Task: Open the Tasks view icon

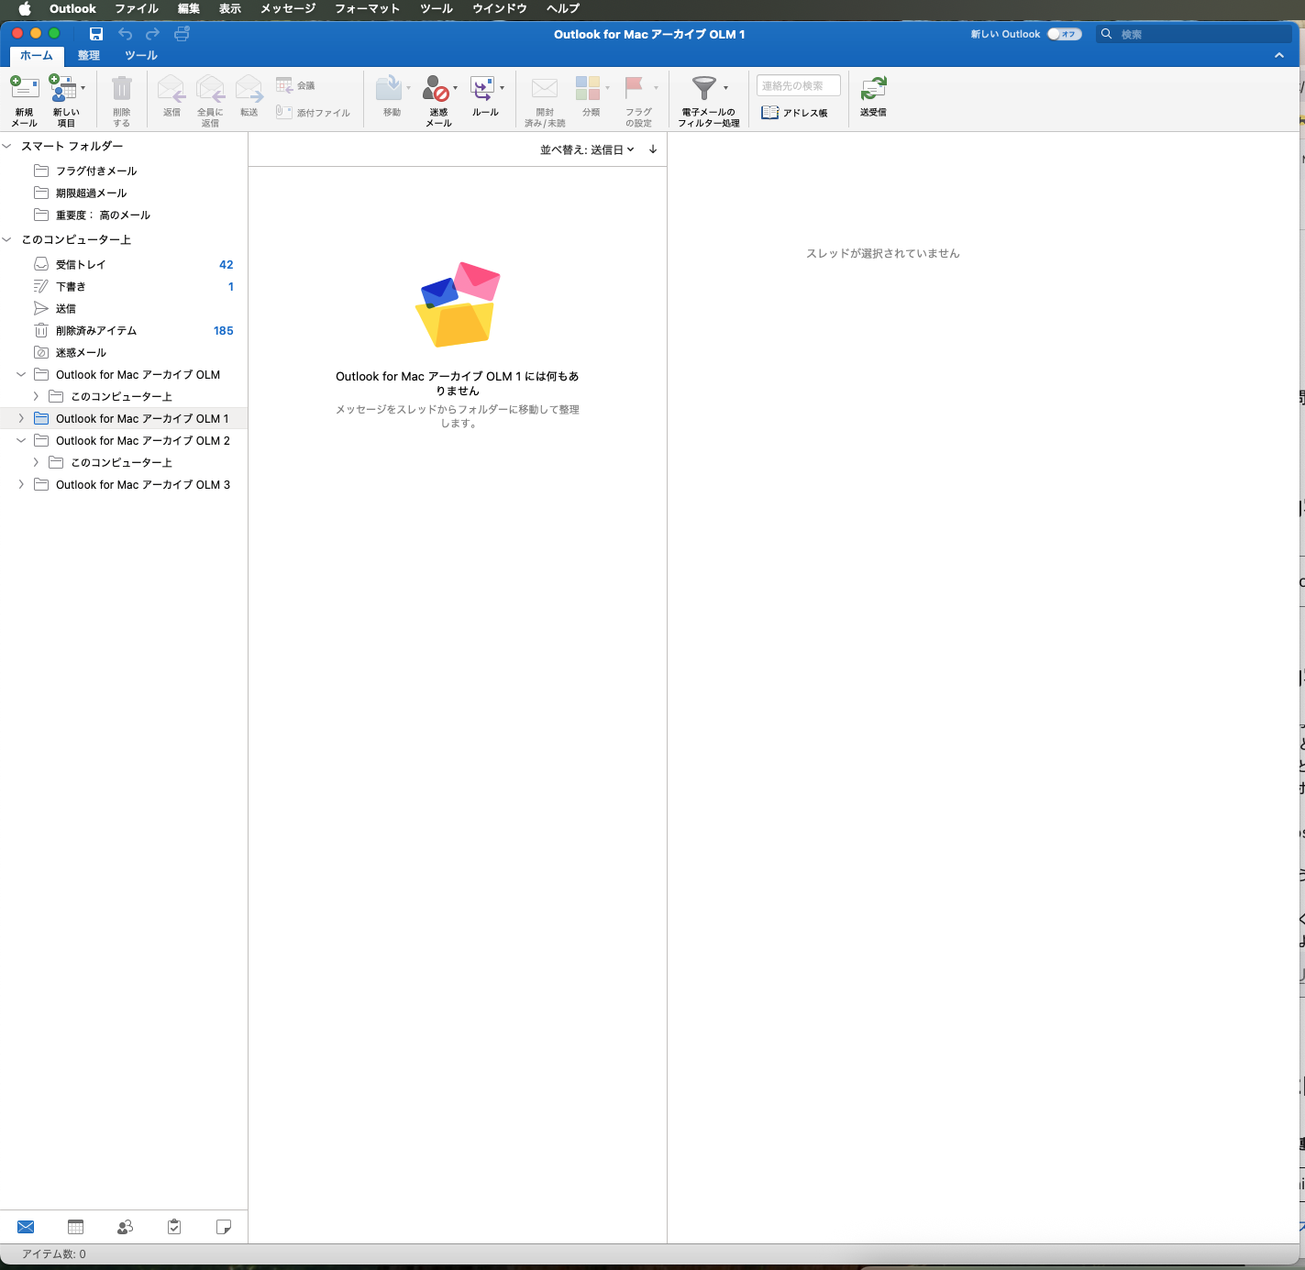Action: tap(174, 1227)
